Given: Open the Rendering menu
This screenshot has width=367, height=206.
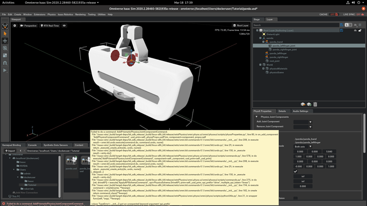Looking at the screenshot, I should [80, 14].
